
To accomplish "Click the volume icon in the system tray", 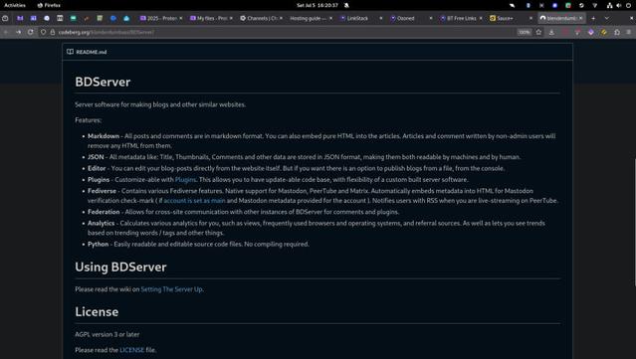I will [619, 5].
